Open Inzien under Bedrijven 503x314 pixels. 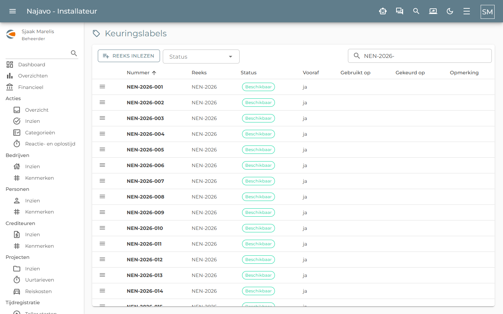[32, 166]
